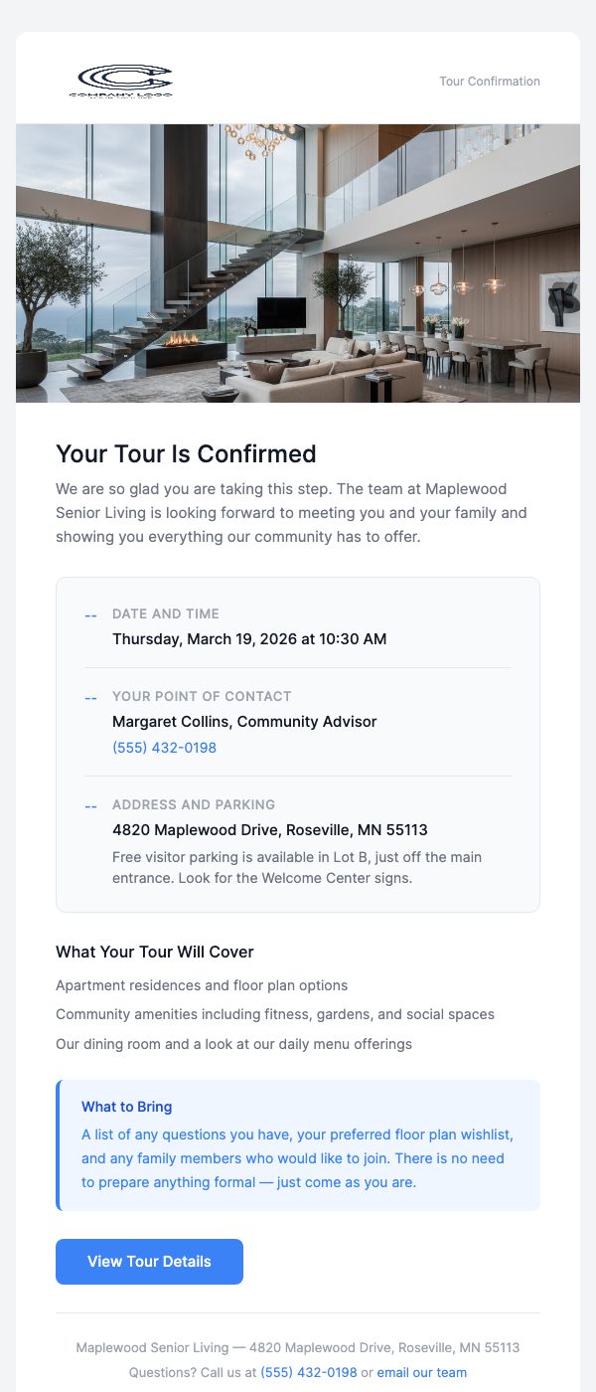Click the footer Maplewood Senior Living address
The height and width of the screenshot is (1392, 596).
pyautogui.click(x=298, y=1347)
